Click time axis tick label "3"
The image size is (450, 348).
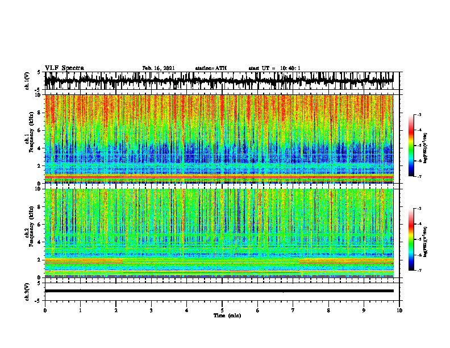coord(151,310)
